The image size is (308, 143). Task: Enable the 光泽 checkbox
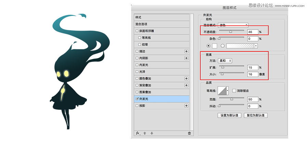137,72
